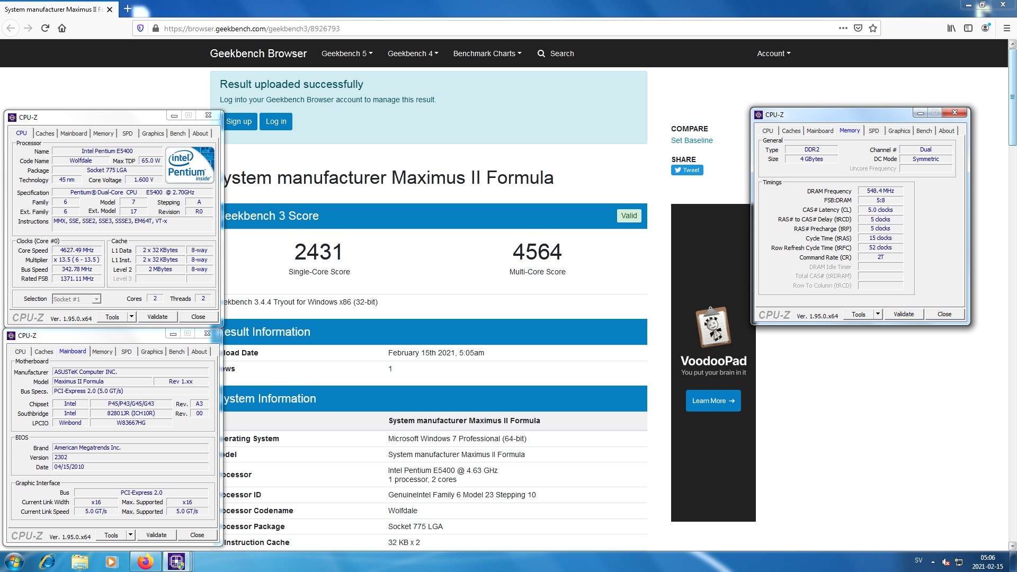
Task: Share result with the Tweet button
Action: coord(687,170)
